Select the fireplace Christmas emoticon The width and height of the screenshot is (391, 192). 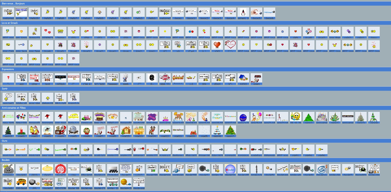click(x=139, y=130)
